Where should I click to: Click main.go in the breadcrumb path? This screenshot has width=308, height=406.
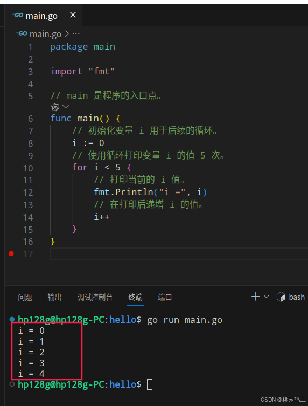point(45,34)
